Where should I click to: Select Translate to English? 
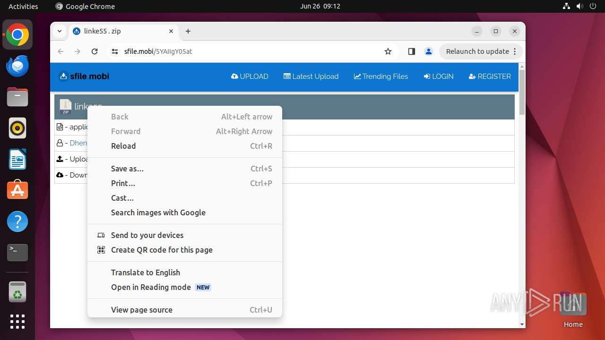coord(185,272)
